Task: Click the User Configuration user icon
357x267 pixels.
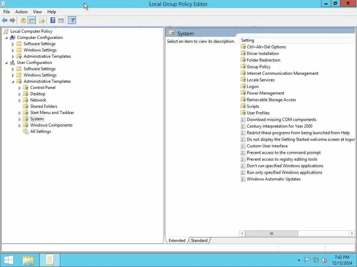Action: [x=13, y=63]
